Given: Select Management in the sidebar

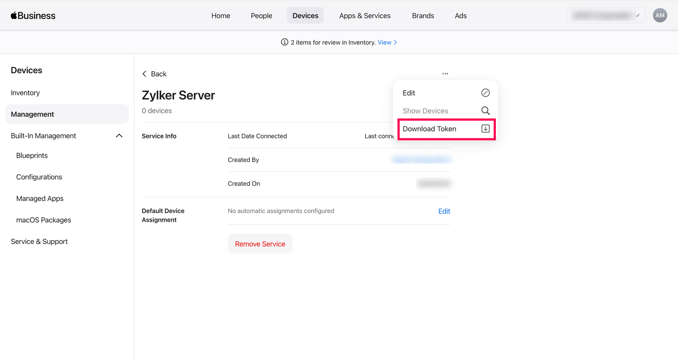Looking at the screenshot, I should (x=67, y=114).
